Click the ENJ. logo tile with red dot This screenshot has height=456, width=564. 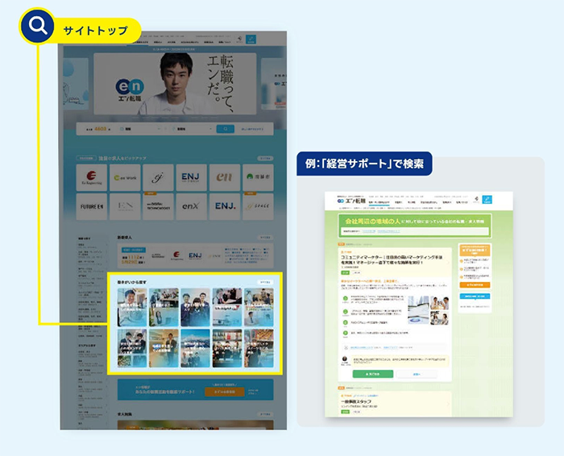pos(225,206)
